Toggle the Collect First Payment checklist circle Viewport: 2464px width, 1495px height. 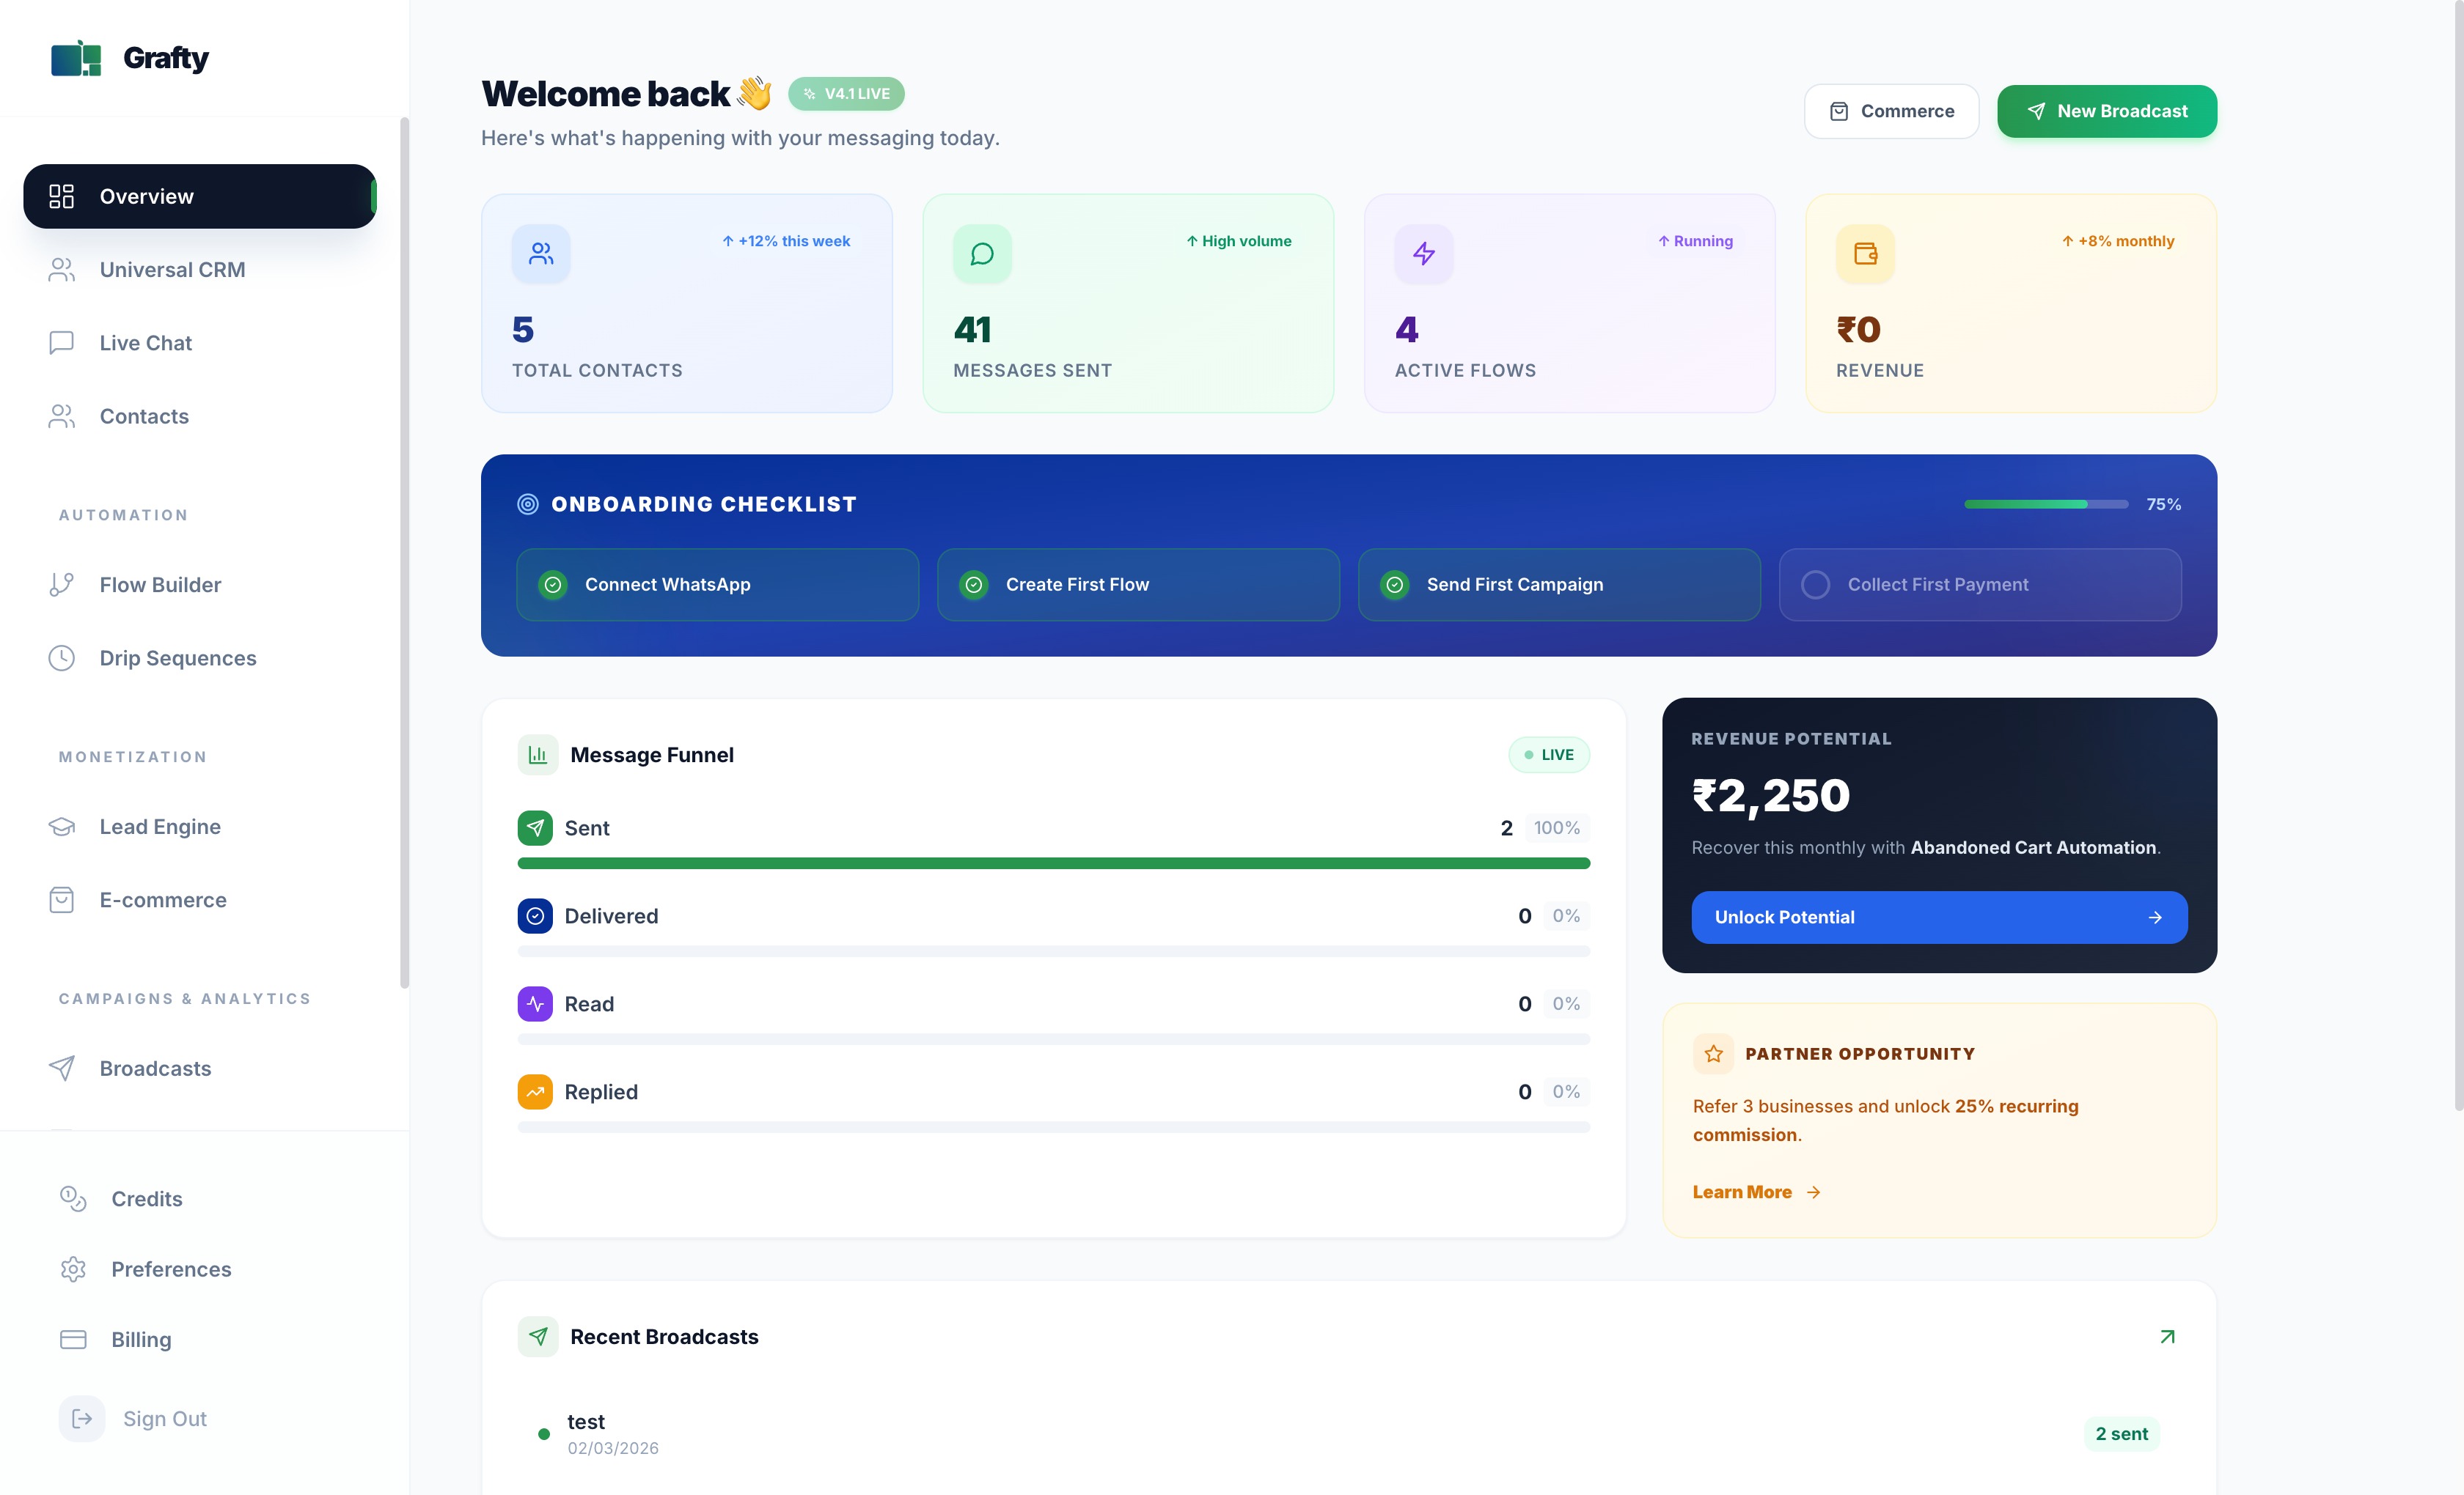click(1815, 585)
